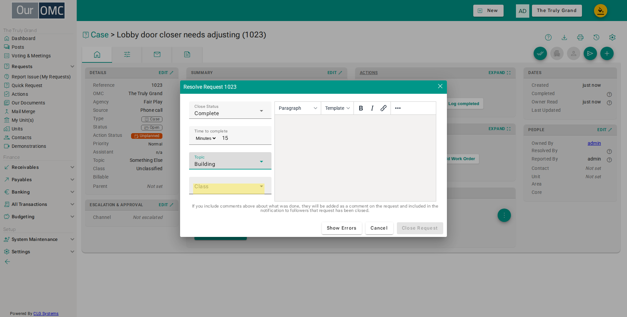
Task: Switch to the envelope mail tab
Action: tap(157, 54)
